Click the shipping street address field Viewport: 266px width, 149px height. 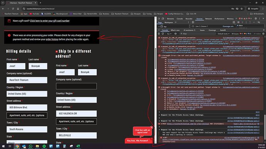(x=76, y=114)
